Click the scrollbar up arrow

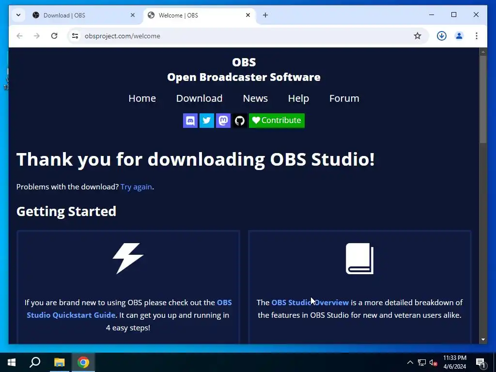[x=483, y=51]
